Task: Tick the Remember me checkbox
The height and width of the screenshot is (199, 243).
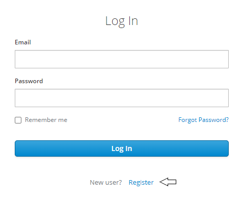Action: click(x=18, y=120)
